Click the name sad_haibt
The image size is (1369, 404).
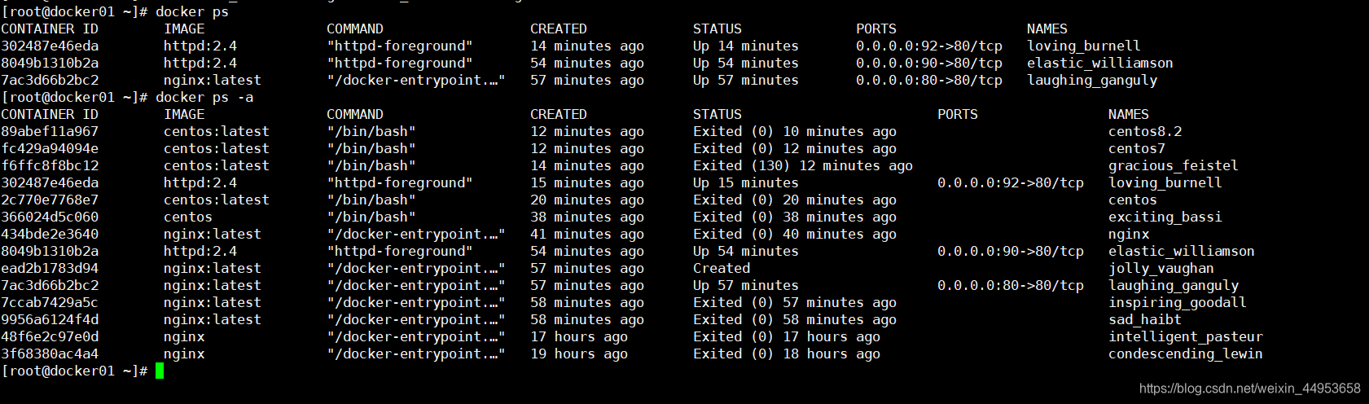(1145, 319)
